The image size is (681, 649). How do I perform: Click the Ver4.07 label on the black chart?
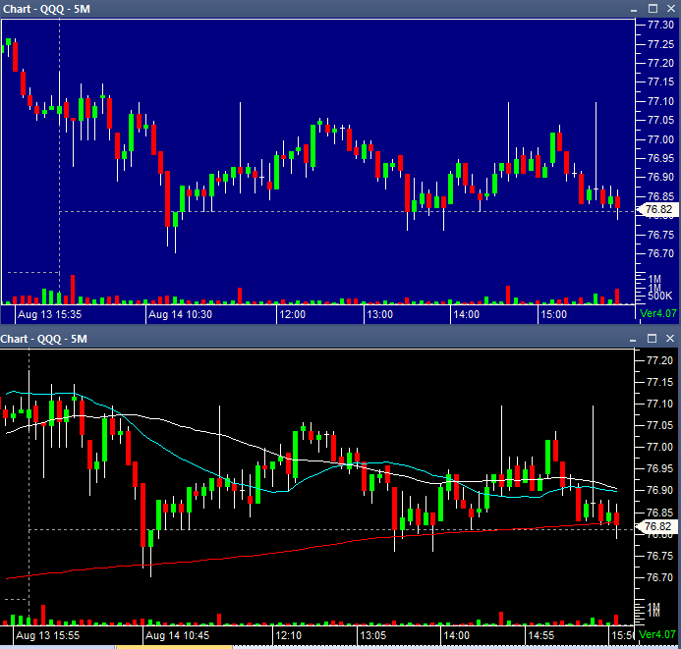pyautogui.click(x=657, y=634)
